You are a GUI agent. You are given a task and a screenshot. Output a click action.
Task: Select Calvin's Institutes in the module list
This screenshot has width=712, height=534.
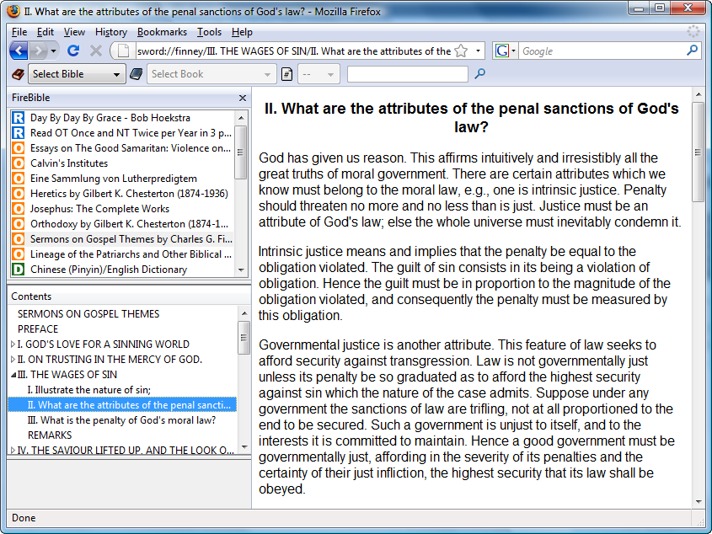pos(69,163)
